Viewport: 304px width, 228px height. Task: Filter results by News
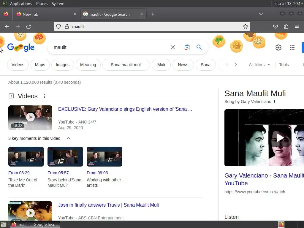coord(183,65)
